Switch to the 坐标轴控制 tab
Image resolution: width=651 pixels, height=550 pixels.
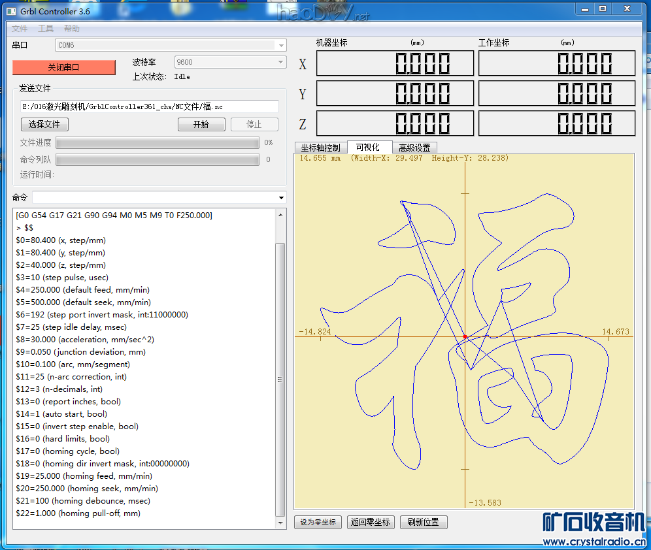coord(320,148)
